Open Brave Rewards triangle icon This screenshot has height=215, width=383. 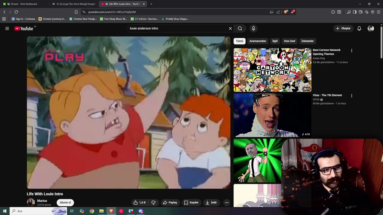(293, 12)
